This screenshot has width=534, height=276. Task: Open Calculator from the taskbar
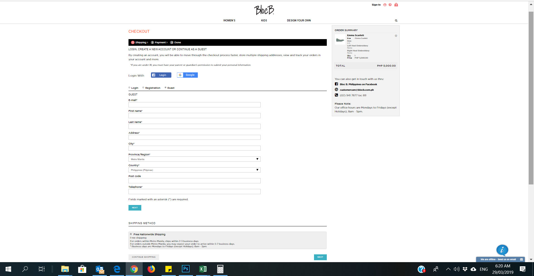point(220,269)
